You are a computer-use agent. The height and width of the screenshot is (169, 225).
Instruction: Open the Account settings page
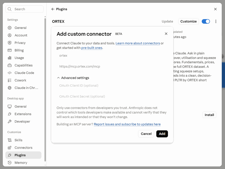click(x=23, y=35)
